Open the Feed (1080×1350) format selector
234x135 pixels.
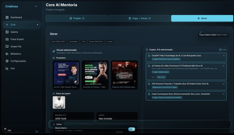213,34
